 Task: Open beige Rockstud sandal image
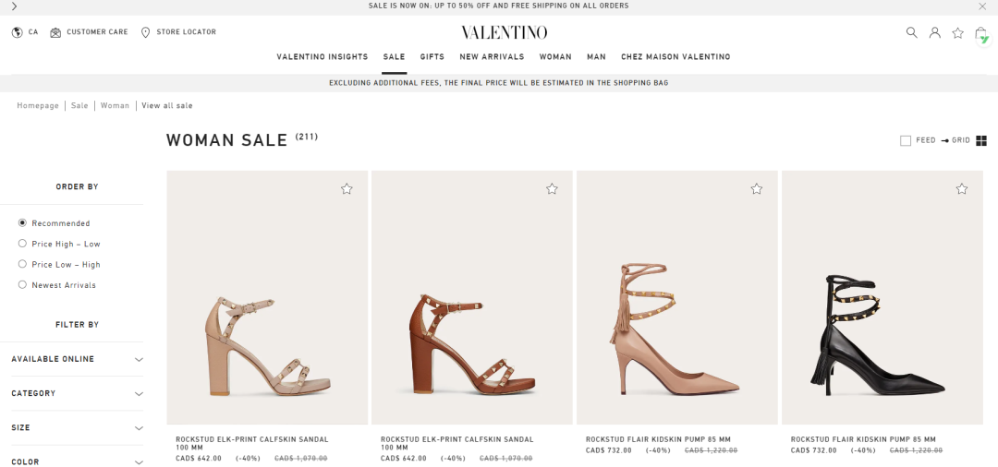point(267,297)
